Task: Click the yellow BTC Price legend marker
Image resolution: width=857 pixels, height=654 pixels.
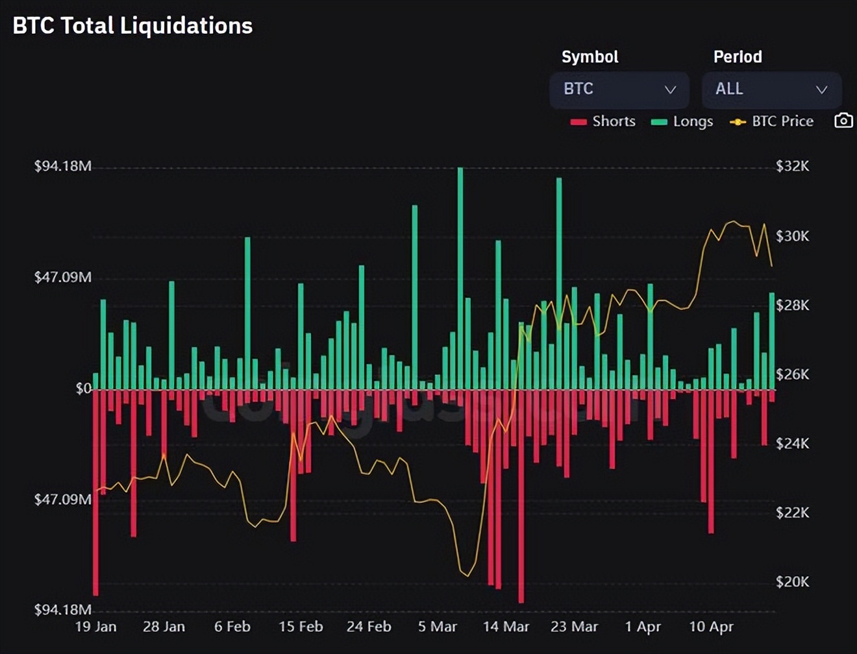Action: coord(736,121)
